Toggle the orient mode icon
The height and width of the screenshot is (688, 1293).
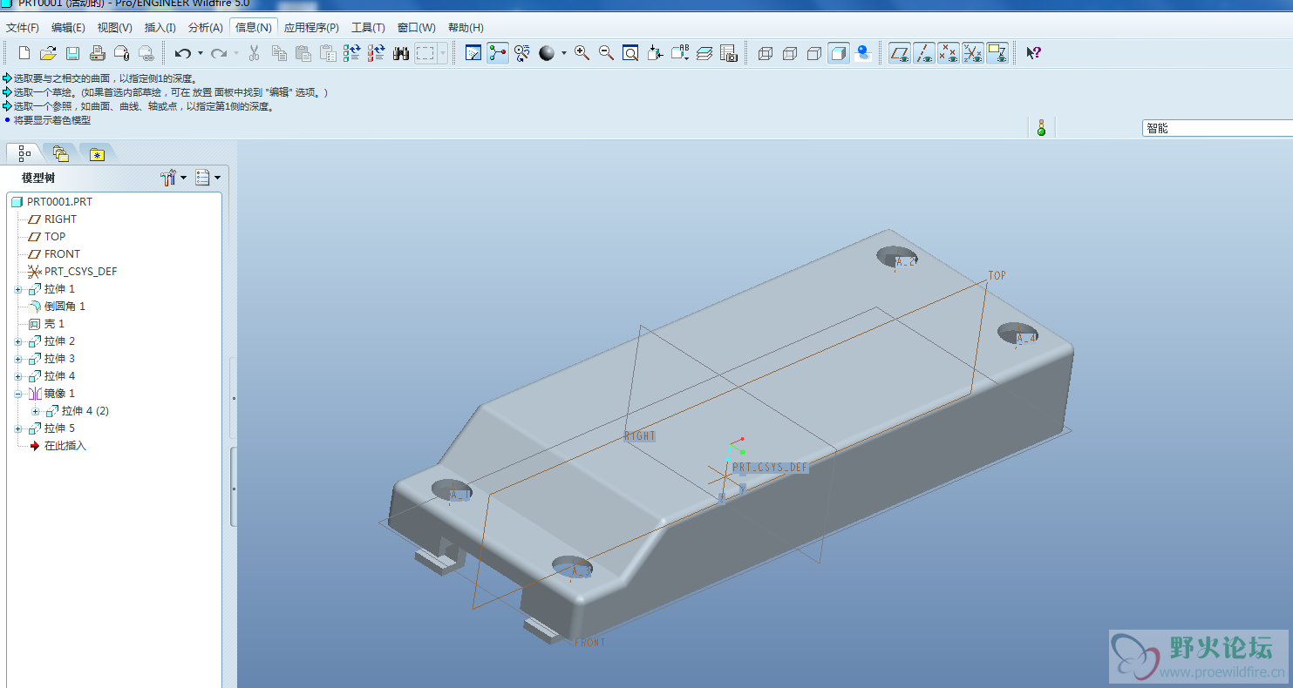point(522,53)
